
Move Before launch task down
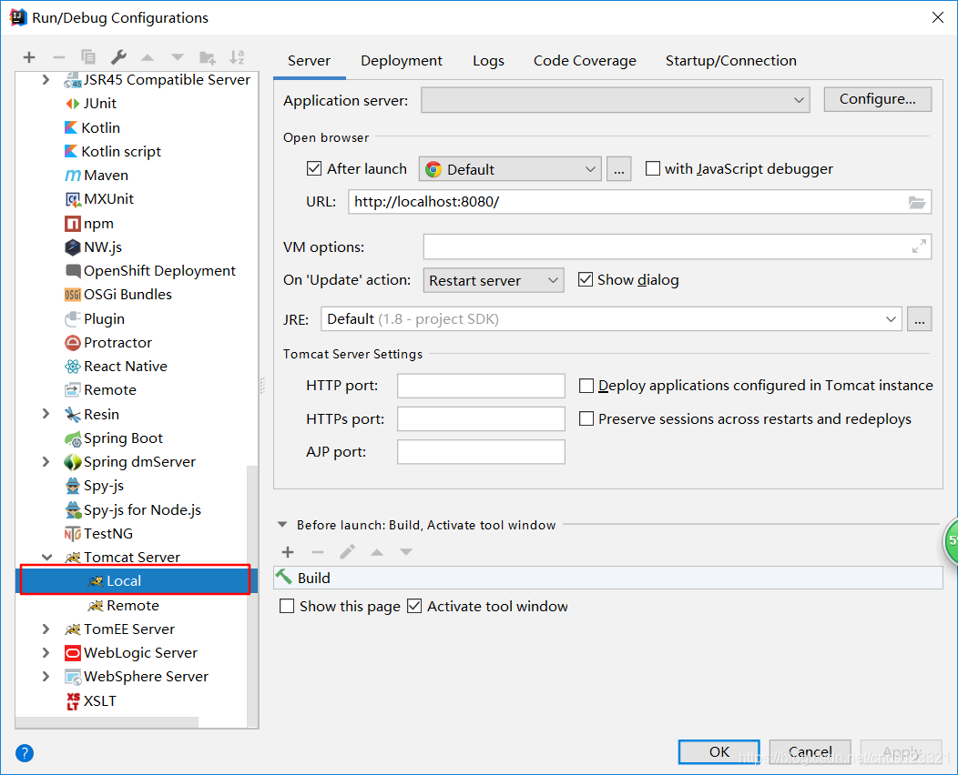pos(406,552)
